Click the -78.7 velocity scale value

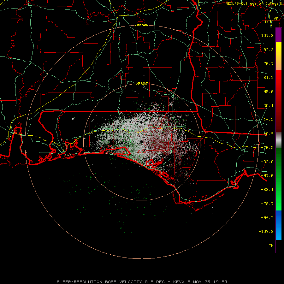click(x=267, y=204)
